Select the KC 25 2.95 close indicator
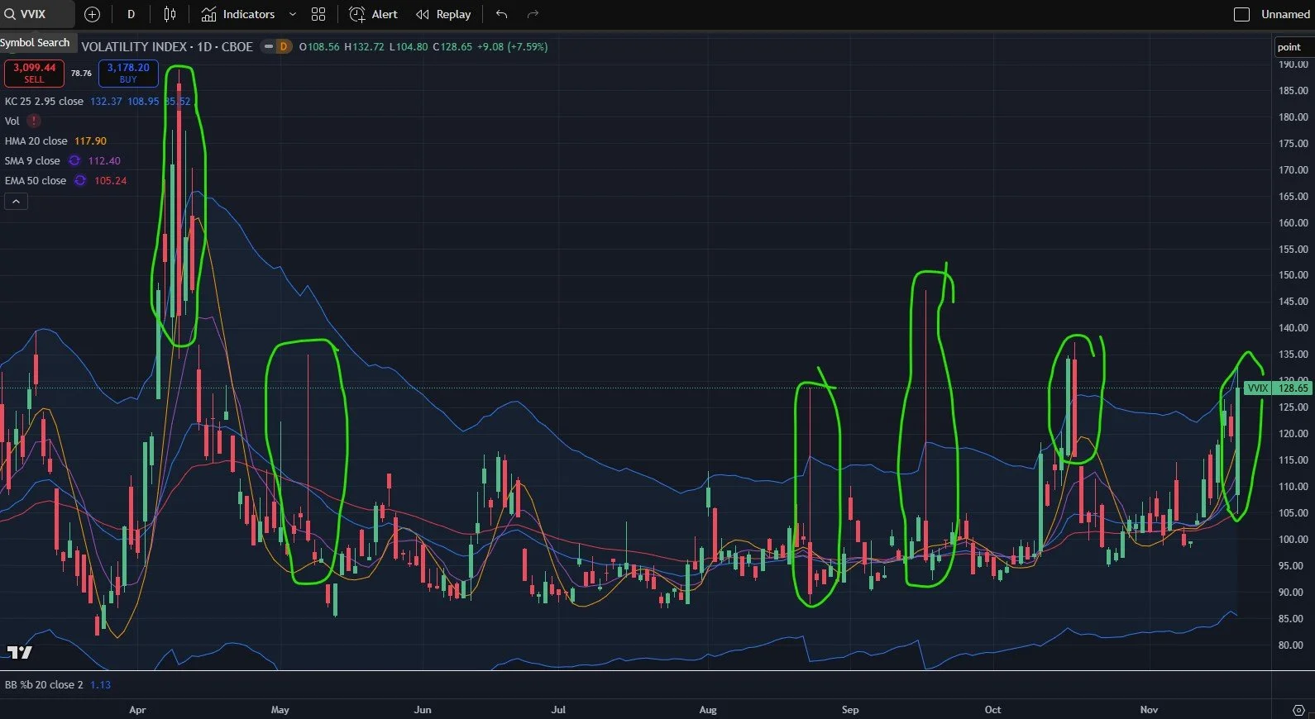This screenshot has width=1315, height=719. point(44,101)
